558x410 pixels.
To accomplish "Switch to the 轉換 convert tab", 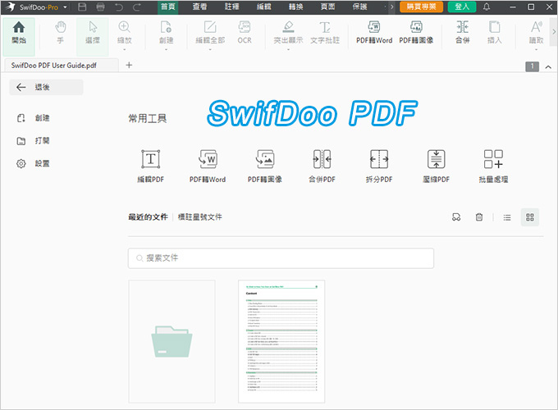I will pyautogui.click(x=295, y=7).
